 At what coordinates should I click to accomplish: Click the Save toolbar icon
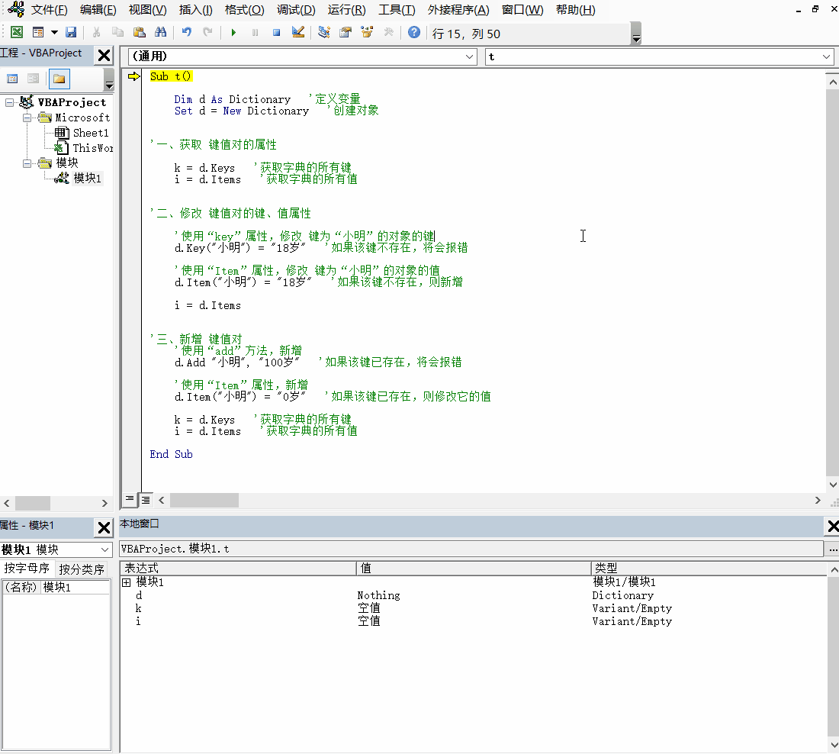[x=71, y=32]
